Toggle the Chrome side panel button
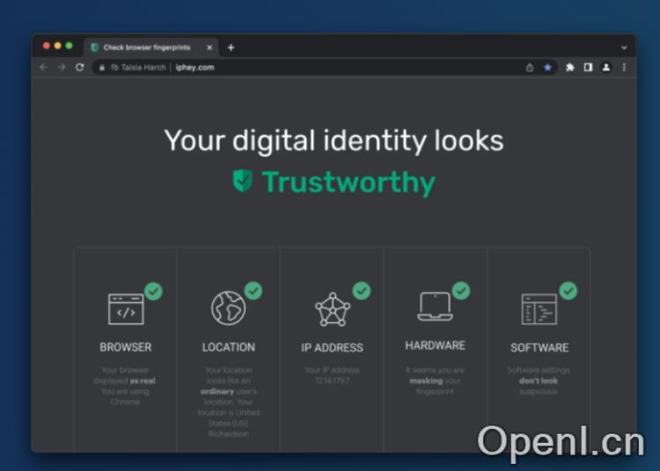 pos(588,67)
